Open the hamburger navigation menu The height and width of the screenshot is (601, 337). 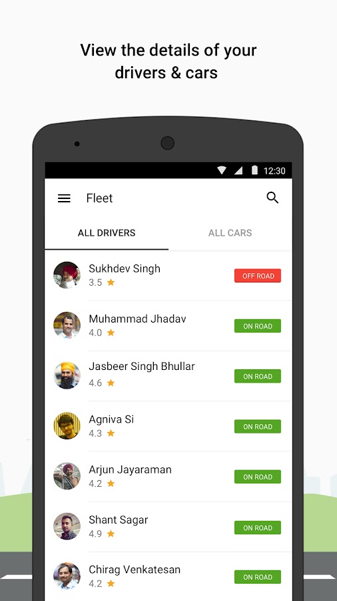click(x=64, y=198)
